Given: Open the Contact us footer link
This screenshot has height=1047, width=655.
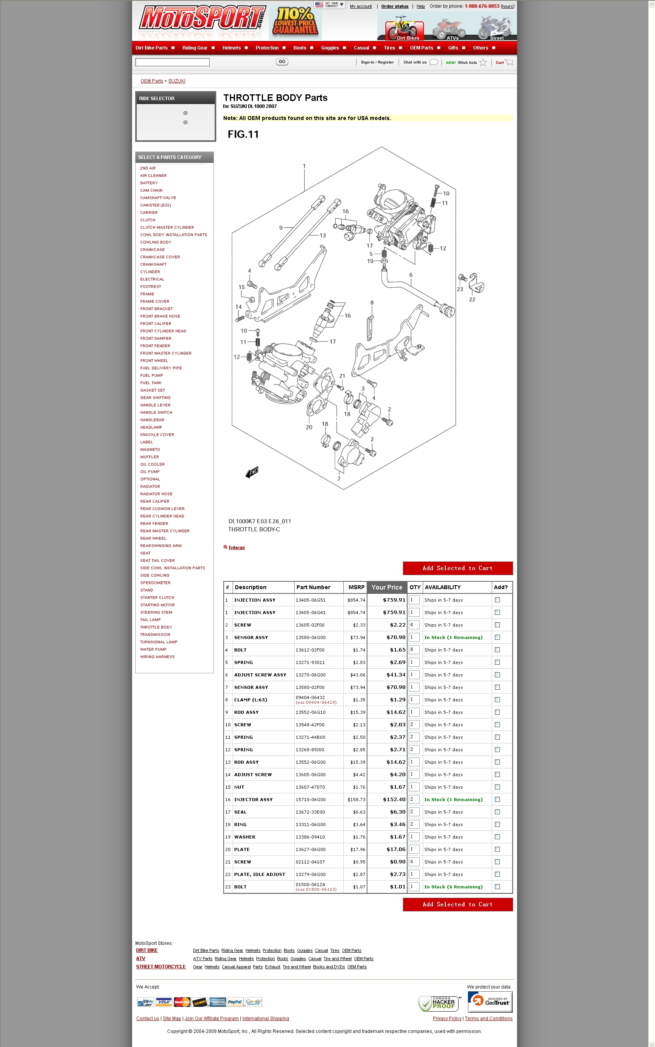Looking at the screenshot, I should pyautogui.click(x=148, y=1019).
